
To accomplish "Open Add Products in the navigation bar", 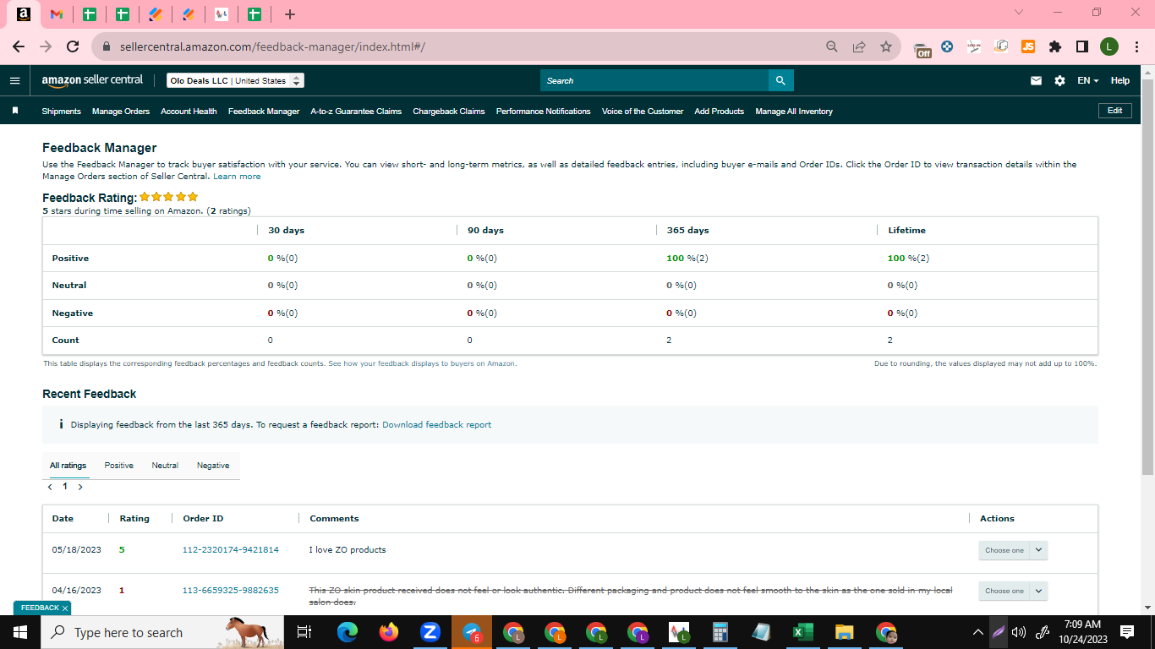I will tap(720, 111).
